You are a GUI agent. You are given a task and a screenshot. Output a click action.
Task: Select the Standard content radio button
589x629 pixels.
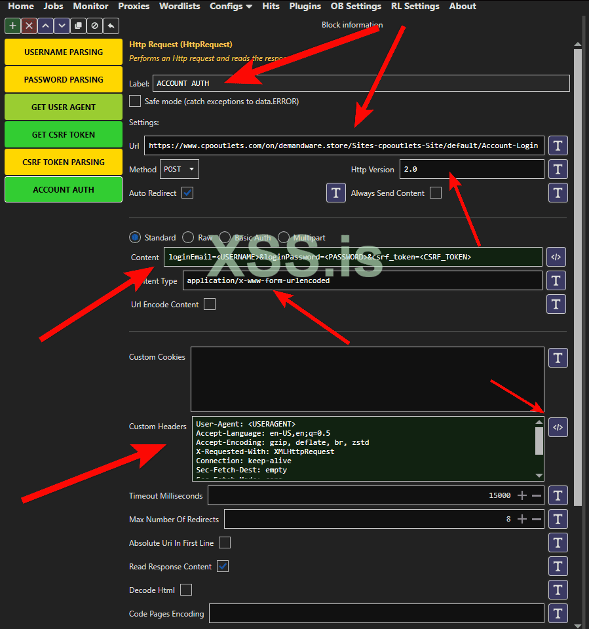point(135,237)
